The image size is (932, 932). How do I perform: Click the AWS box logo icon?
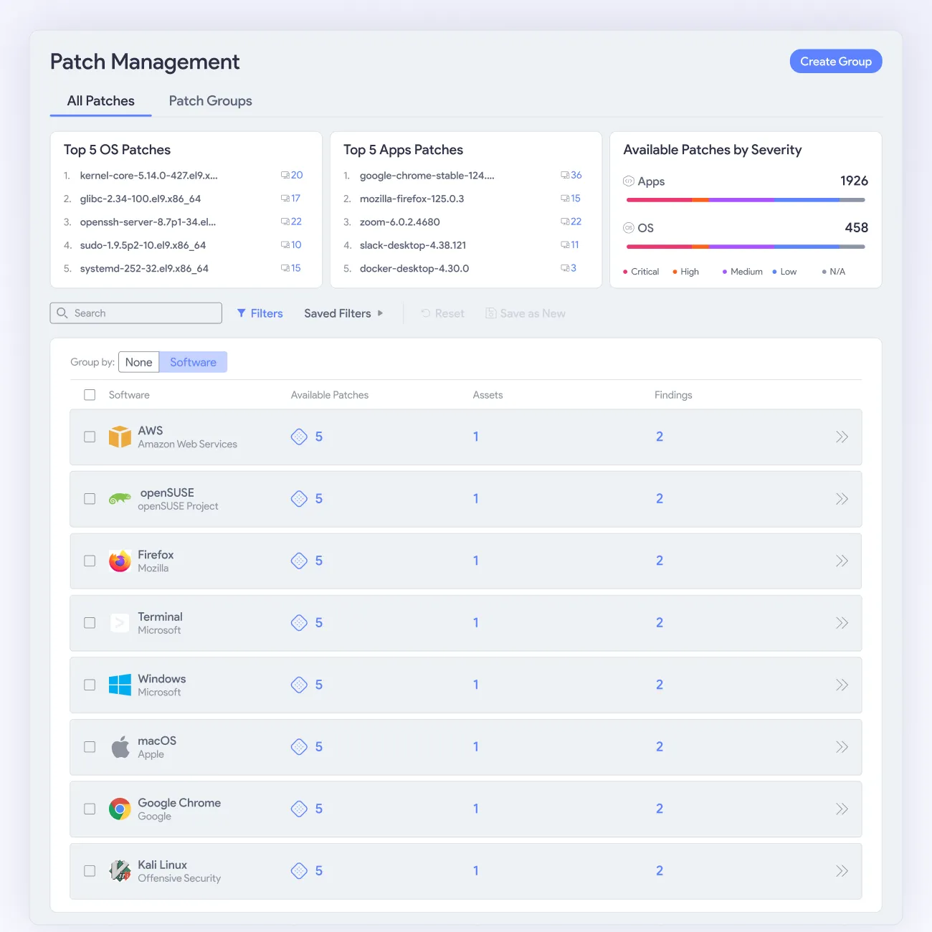coord(120,437)
